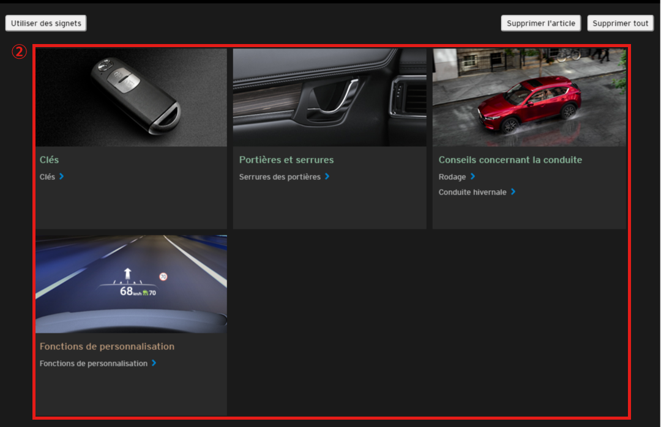Select the Fonctions de personnalisation heading
This screenshot has height=427, width=661.
107,346
